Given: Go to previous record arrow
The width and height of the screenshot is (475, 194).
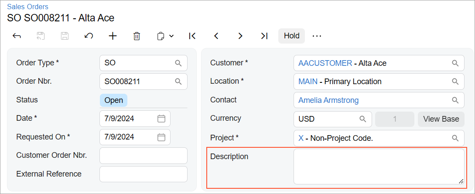Looking at the screenshot, I should 216,36.
